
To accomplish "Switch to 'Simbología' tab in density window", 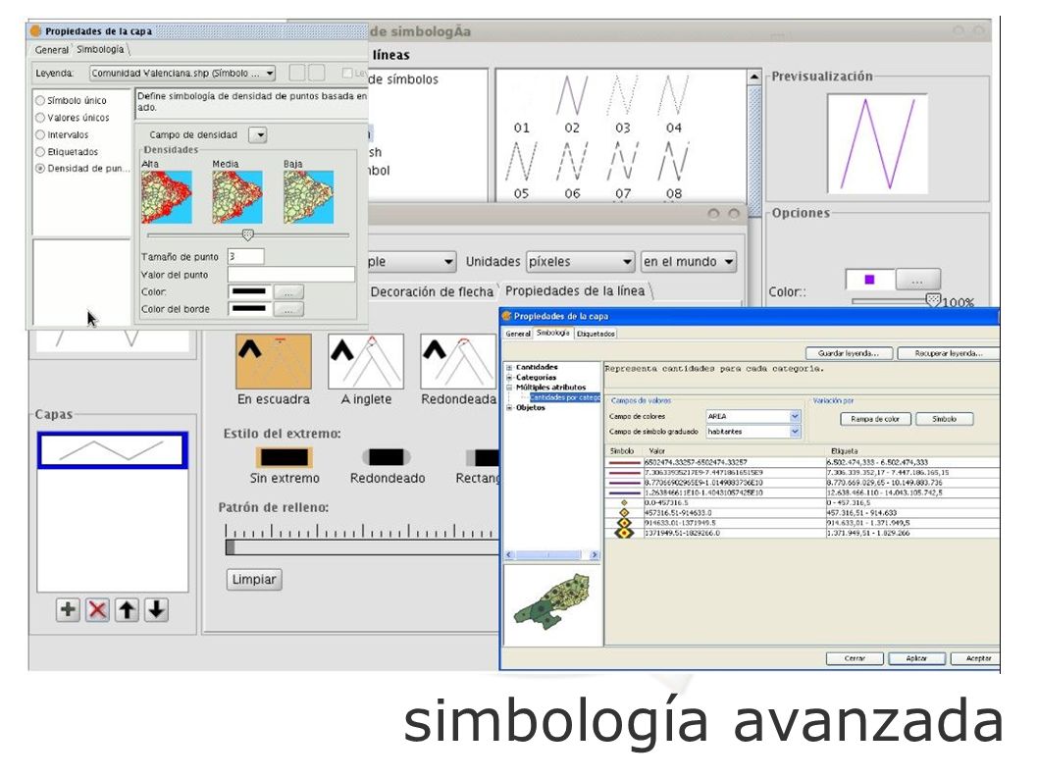I will pyautogui.click(x=101, y=49).
